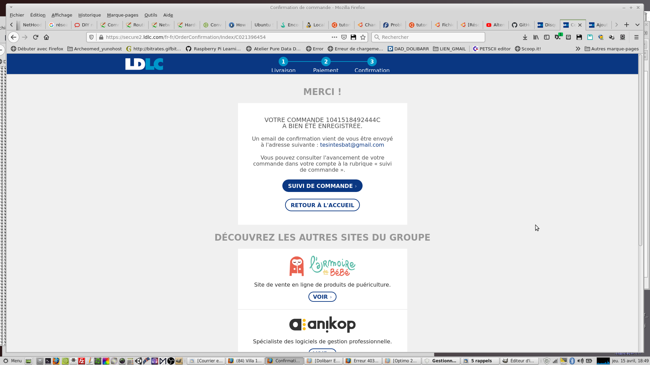Open the library bookmarks icon
Image resolution: width=650 pixels, height=365 pixels.
point(536,37)
